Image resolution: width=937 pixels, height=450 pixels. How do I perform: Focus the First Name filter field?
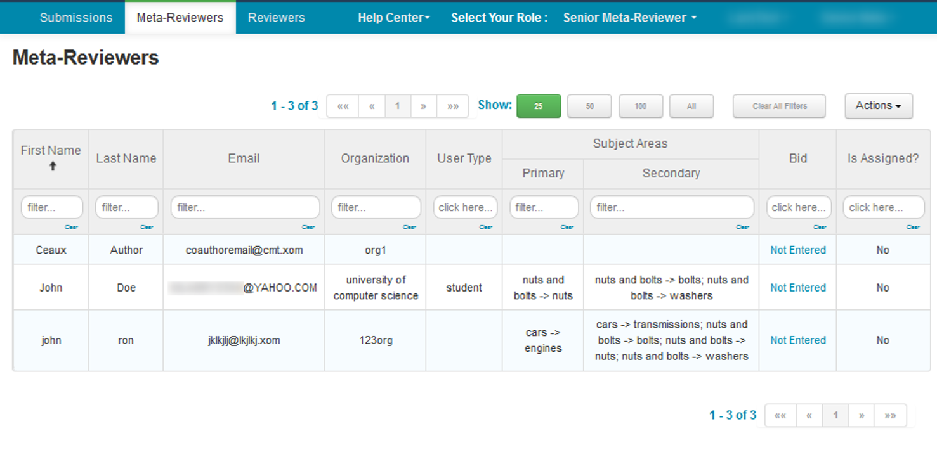(52, 207)
